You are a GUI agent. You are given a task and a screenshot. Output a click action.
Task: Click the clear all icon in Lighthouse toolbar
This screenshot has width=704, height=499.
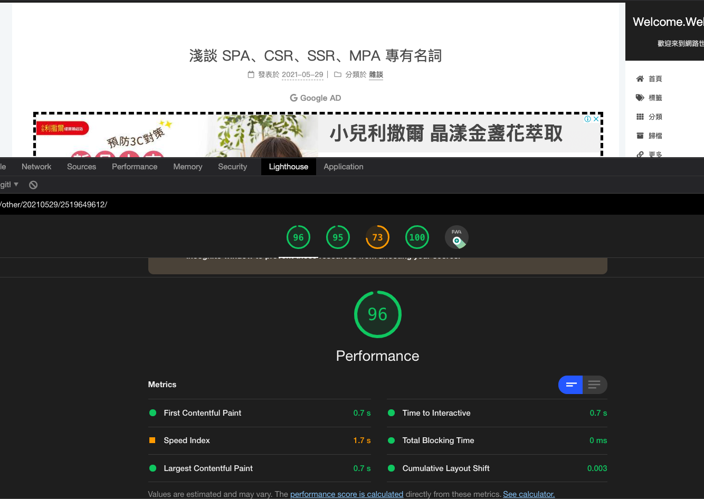click(x=33, y=185)
